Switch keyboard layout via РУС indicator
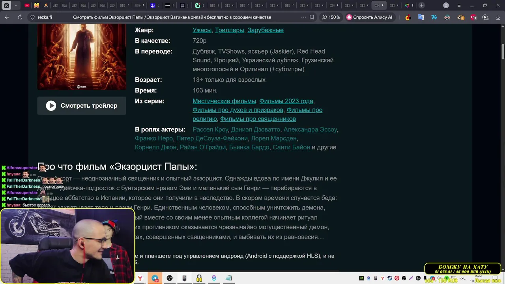 pyautogui.click(x=462, y=278)
